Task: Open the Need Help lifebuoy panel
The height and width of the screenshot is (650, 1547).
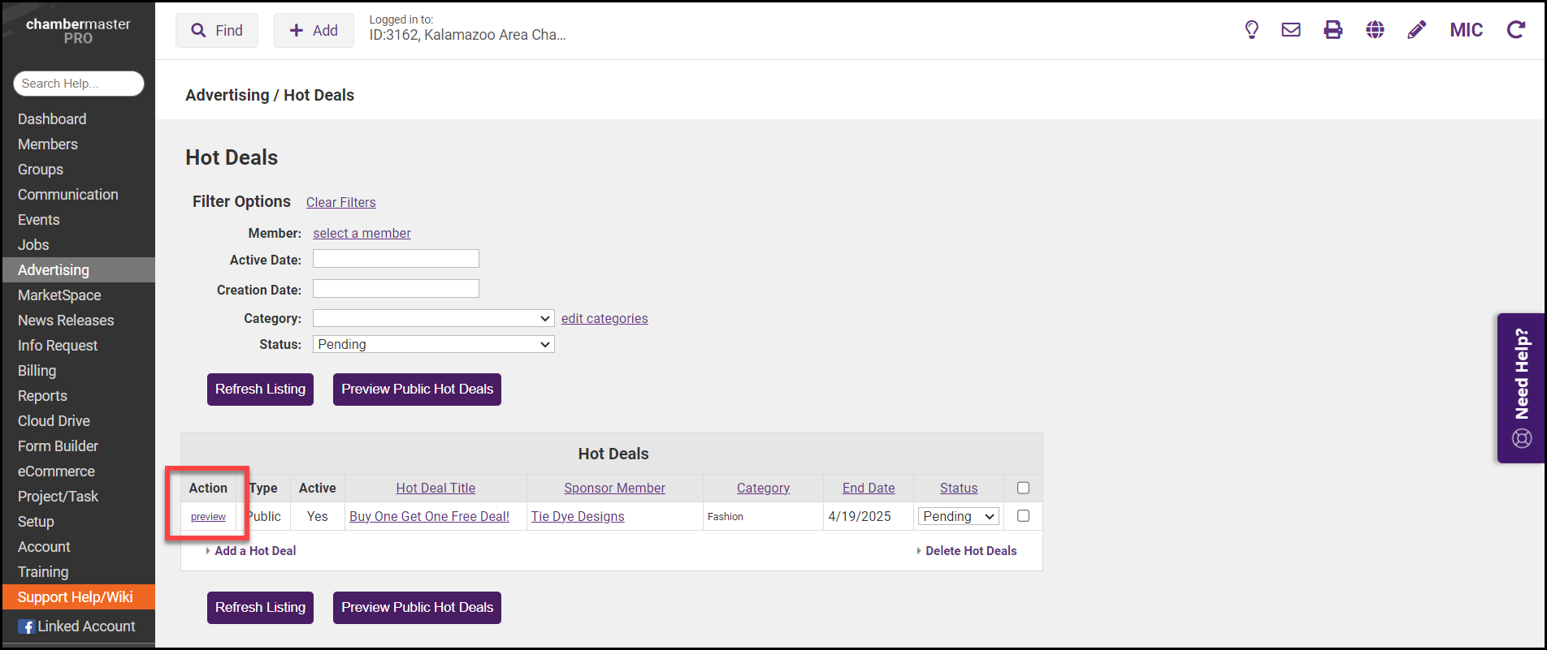Action: coord(1521,388)
